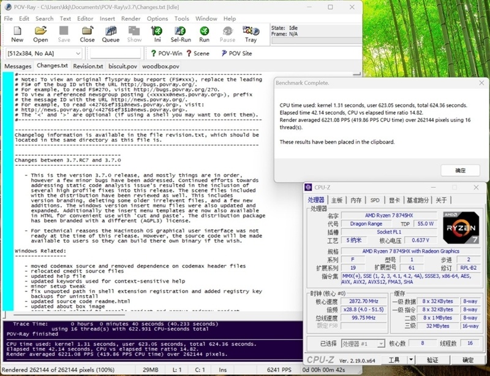
Task: Confirm benchmark dialog with 确定 button
Action: coord(460,171)
